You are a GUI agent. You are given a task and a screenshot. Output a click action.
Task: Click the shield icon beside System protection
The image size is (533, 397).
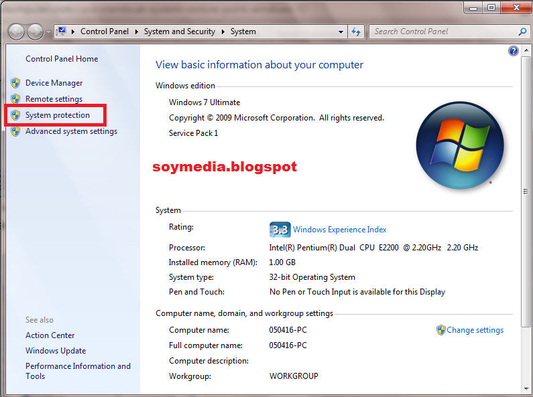(x=15, y=115)
